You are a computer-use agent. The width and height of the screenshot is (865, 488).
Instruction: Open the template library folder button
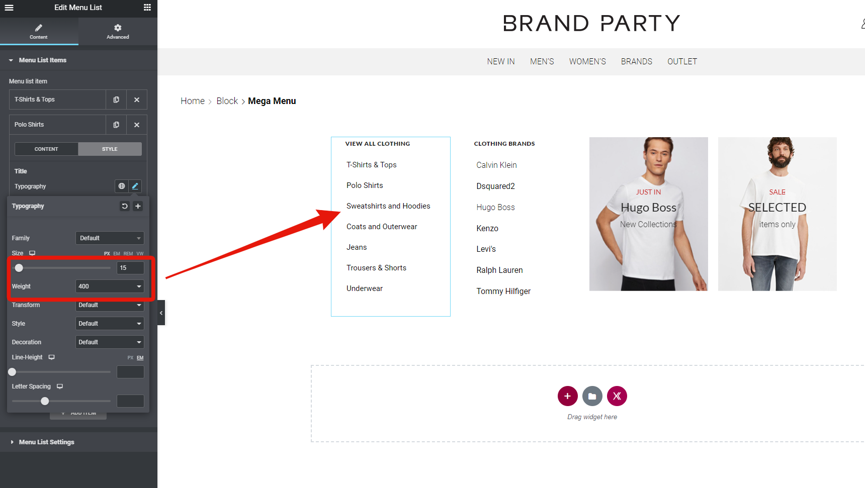tap(592, 396)
